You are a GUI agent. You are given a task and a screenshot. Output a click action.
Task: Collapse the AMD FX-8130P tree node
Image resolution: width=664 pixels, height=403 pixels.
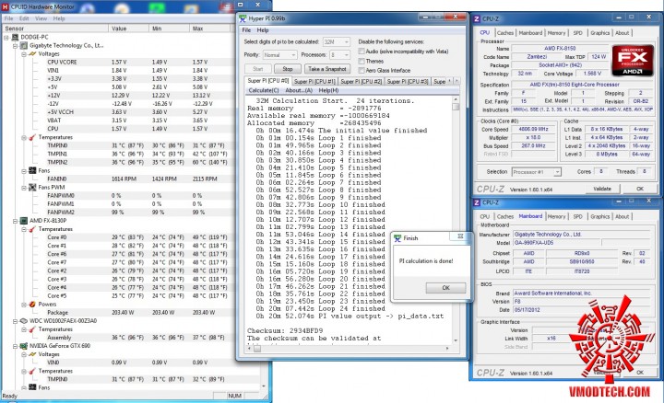point(16,221)
